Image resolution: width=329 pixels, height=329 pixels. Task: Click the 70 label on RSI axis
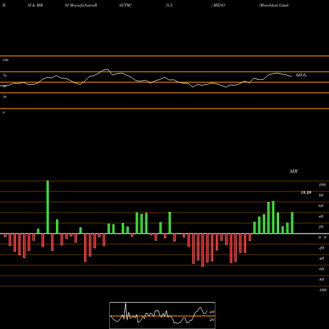point(5,76)
